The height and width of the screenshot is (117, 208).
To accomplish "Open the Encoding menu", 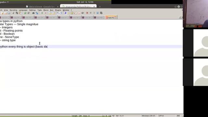I will click(13, 10).
